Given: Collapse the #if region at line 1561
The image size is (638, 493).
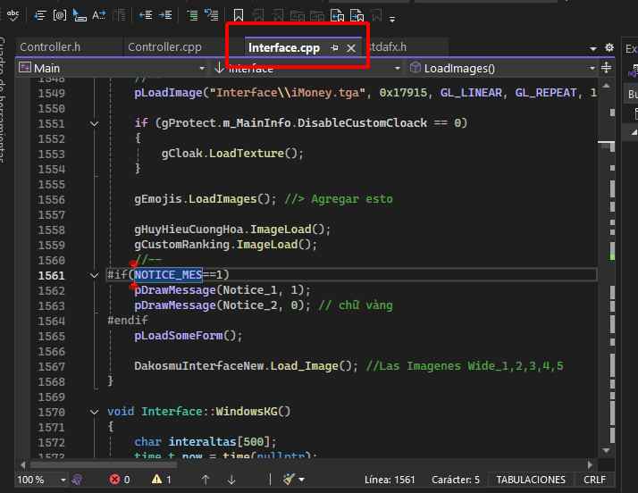Looking at the screenshot, I should coord(94,275).
